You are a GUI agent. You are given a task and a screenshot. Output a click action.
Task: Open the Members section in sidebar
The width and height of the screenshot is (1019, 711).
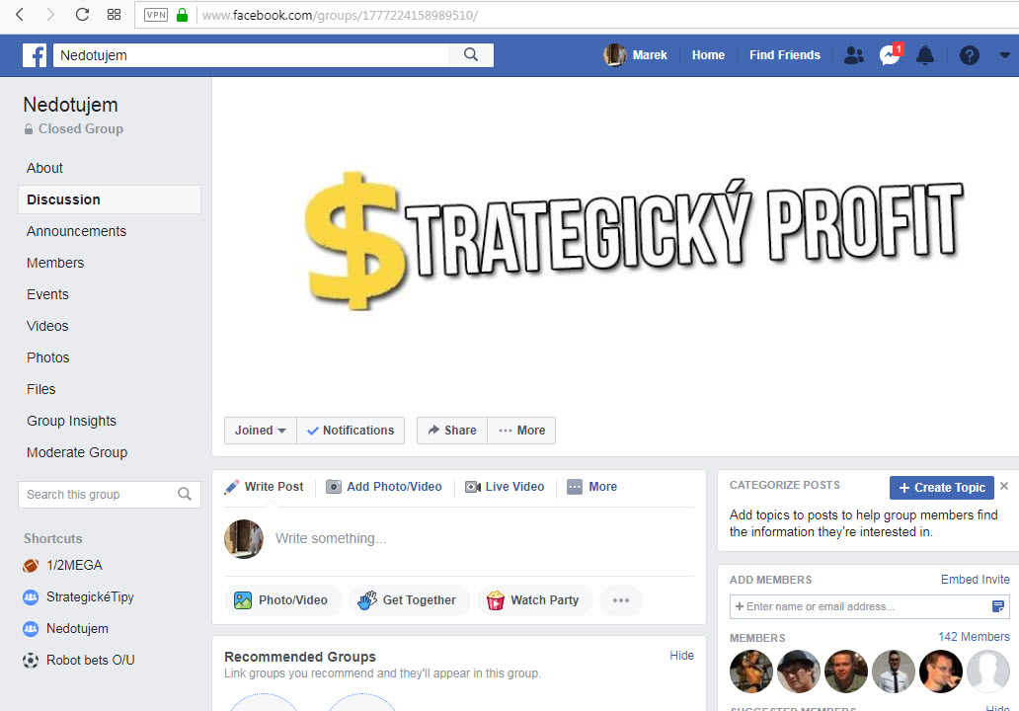(55, 263)
